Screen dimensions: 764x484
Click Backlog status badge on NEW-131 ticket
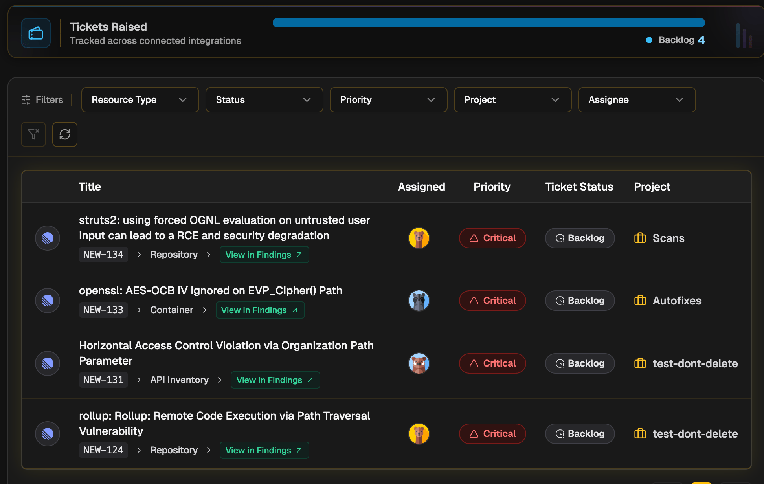coord(580,363)
